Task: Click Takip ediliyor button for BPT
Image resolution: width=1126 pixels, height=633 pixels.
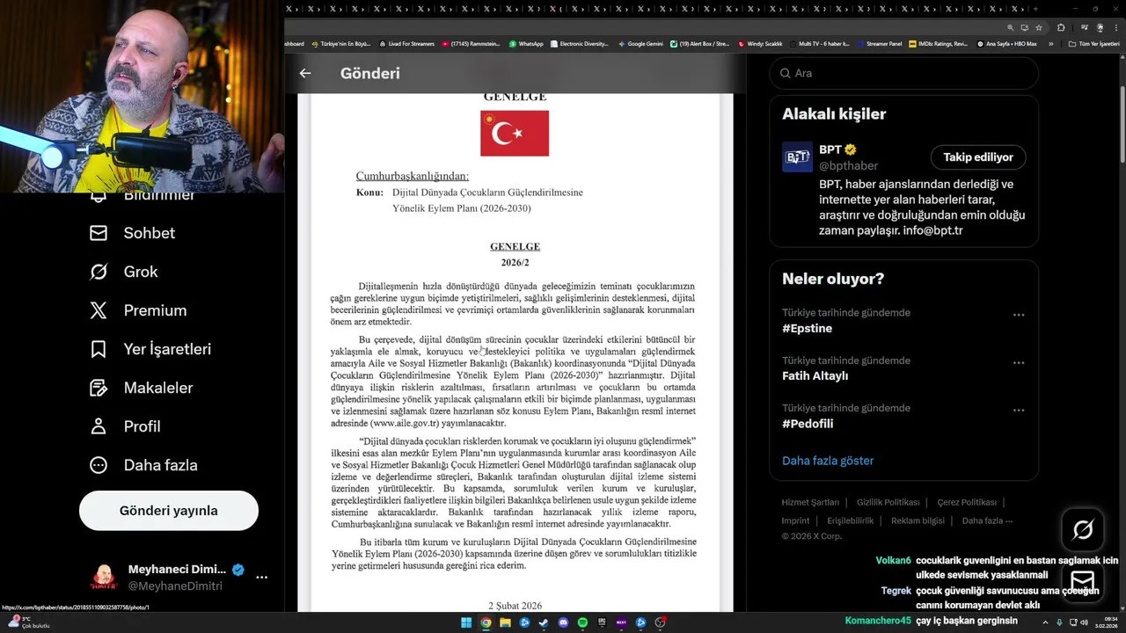Action: (x=978, y=157)
